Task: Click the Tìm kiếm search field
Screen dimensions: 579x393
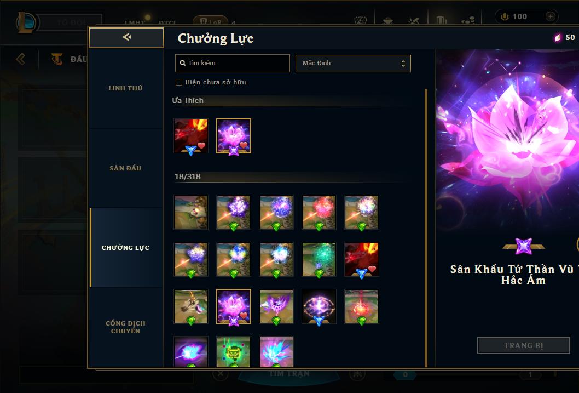Action: coord(232,63)
